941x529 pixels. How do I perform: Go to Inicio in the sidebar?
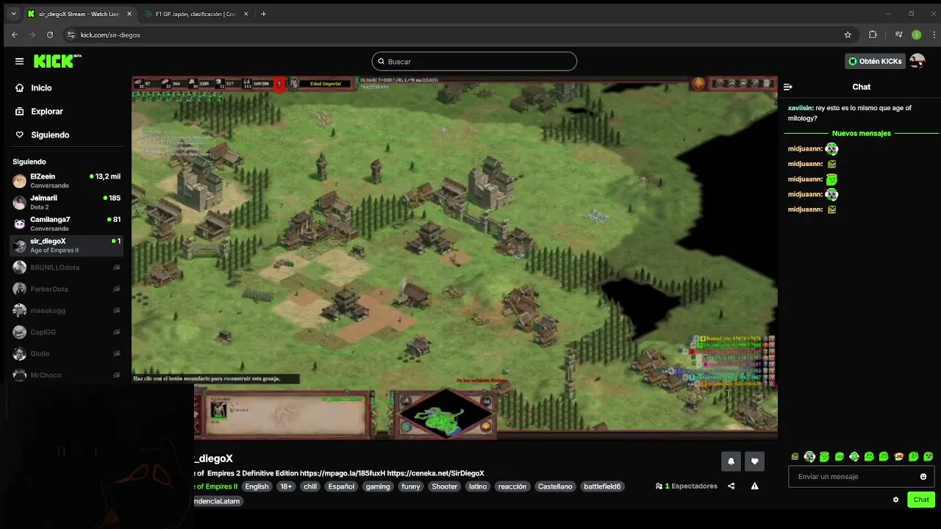click(x=41, y=87)
